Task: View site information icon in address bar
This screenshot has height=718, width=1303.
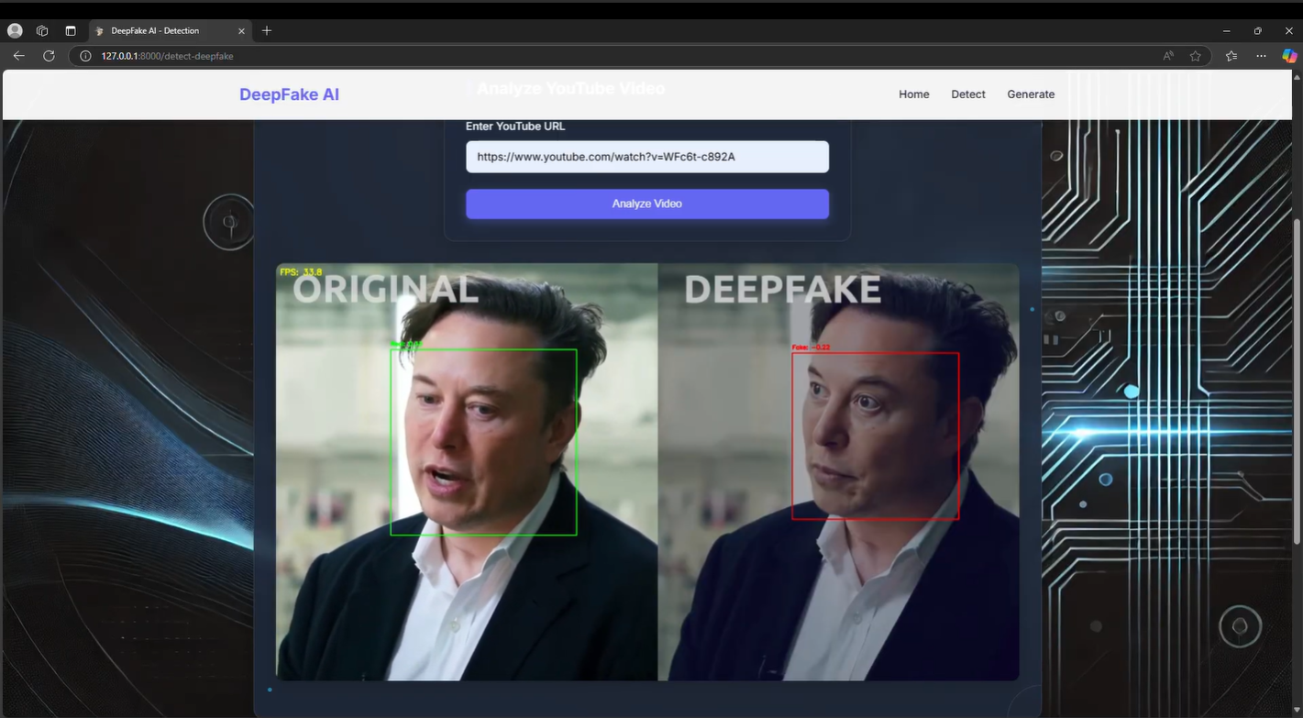Action: (x=85, y=56)
